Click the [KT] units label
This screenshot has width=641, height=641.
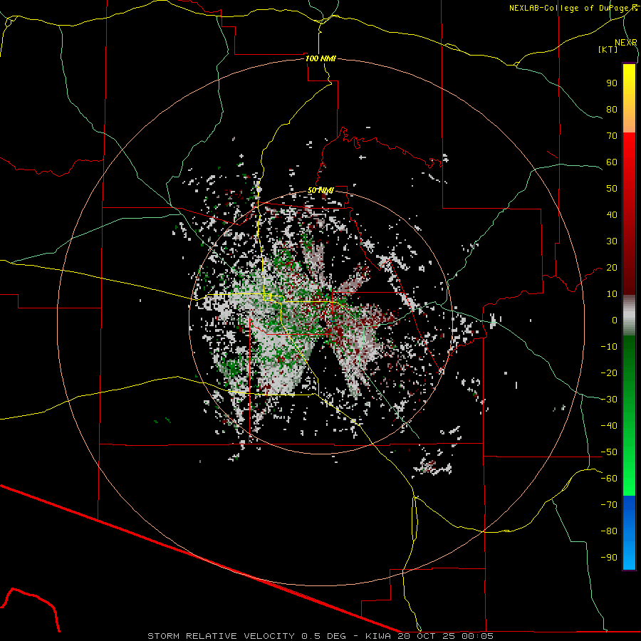tap(608, 49)
